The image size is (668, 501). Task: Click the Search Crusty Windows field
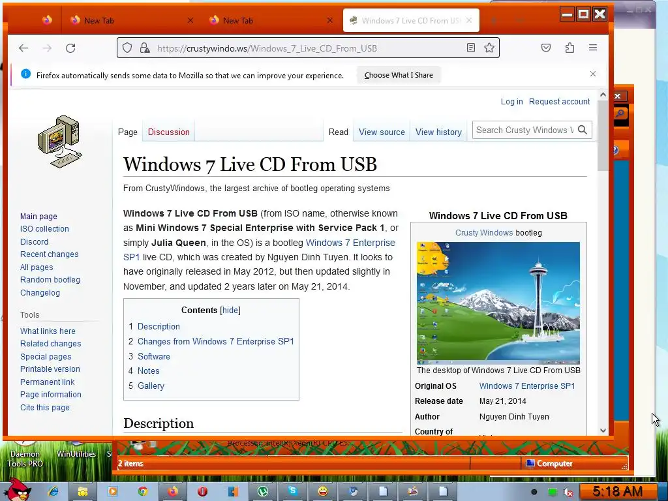pyautogui.click(x=525, y=130)
